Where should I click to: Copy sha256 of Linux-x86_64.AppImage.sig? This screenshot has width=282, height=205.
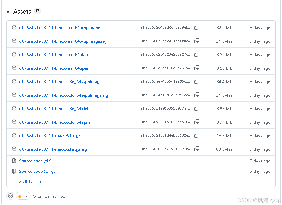197,95
